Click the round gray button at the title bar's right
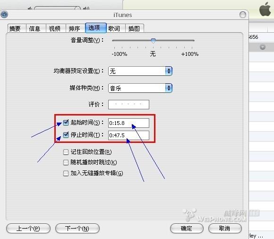Viewport: 274px width, 239px height. (242, 15)
